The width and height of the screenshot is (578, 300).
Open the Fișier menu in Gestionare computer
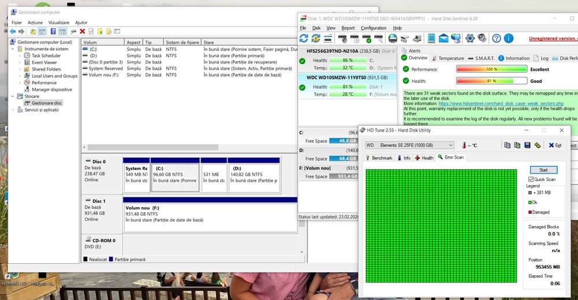[17, 22]
